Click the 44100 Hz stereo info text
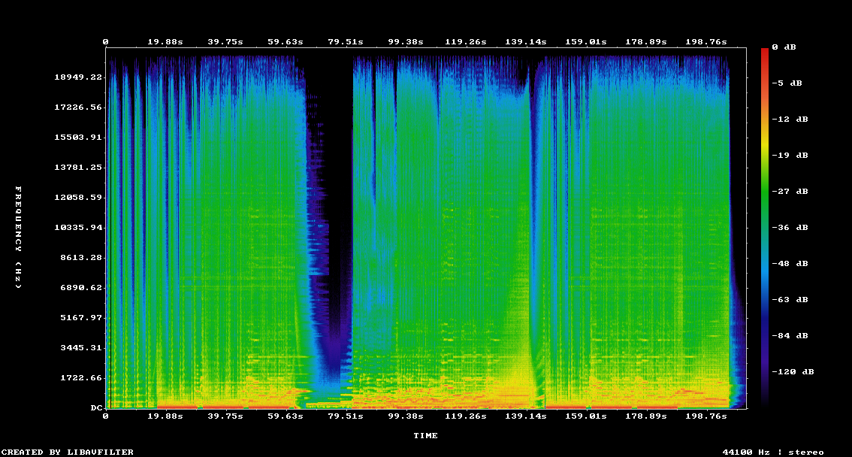This screenshot has height=457, width=852. pos(773,452)
